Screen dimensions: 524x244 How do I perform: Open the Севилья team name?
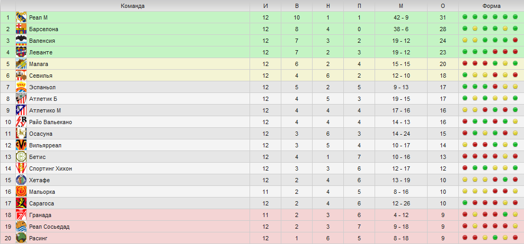coord(41,76)
